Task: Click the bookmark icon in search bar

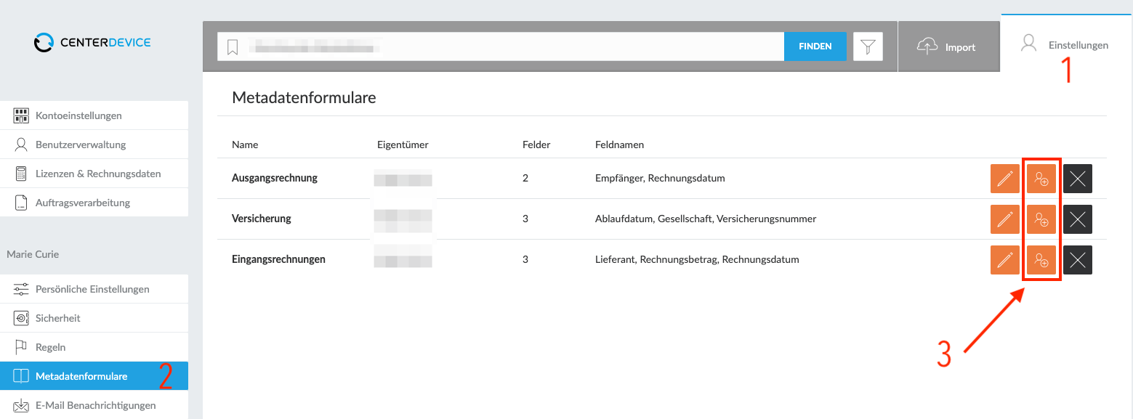Action: (x=233, y=47)
